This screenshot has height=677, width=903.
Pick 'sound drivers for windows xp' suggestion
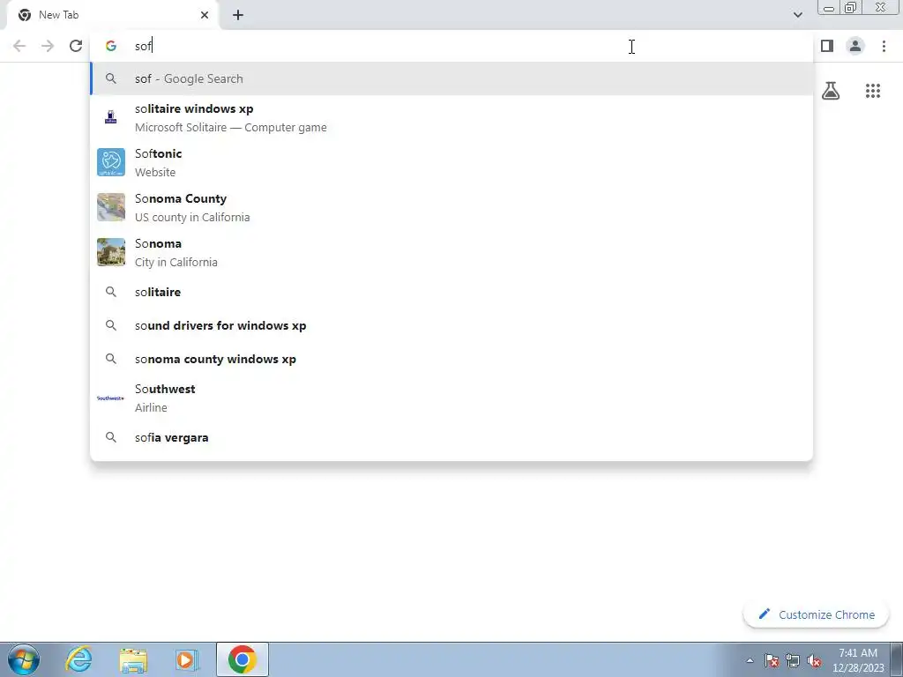click(x=451, y=325)
